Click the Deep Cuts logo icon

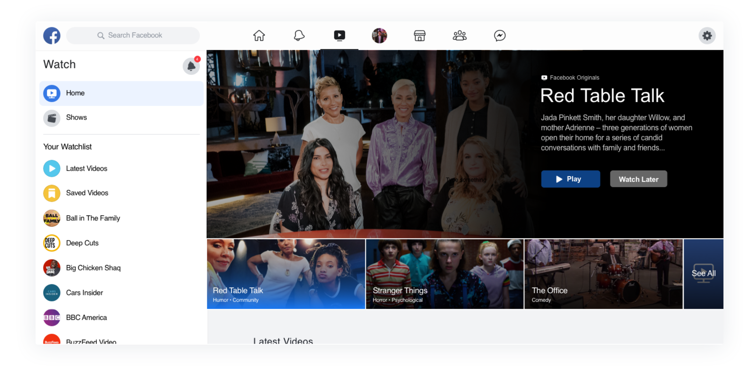[x=52, y=243]
